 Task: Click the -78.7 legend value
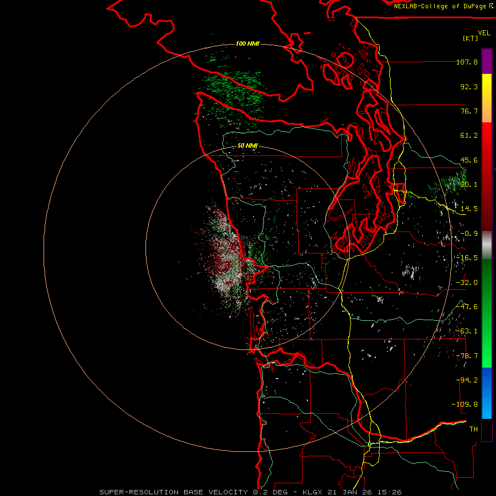467,356
